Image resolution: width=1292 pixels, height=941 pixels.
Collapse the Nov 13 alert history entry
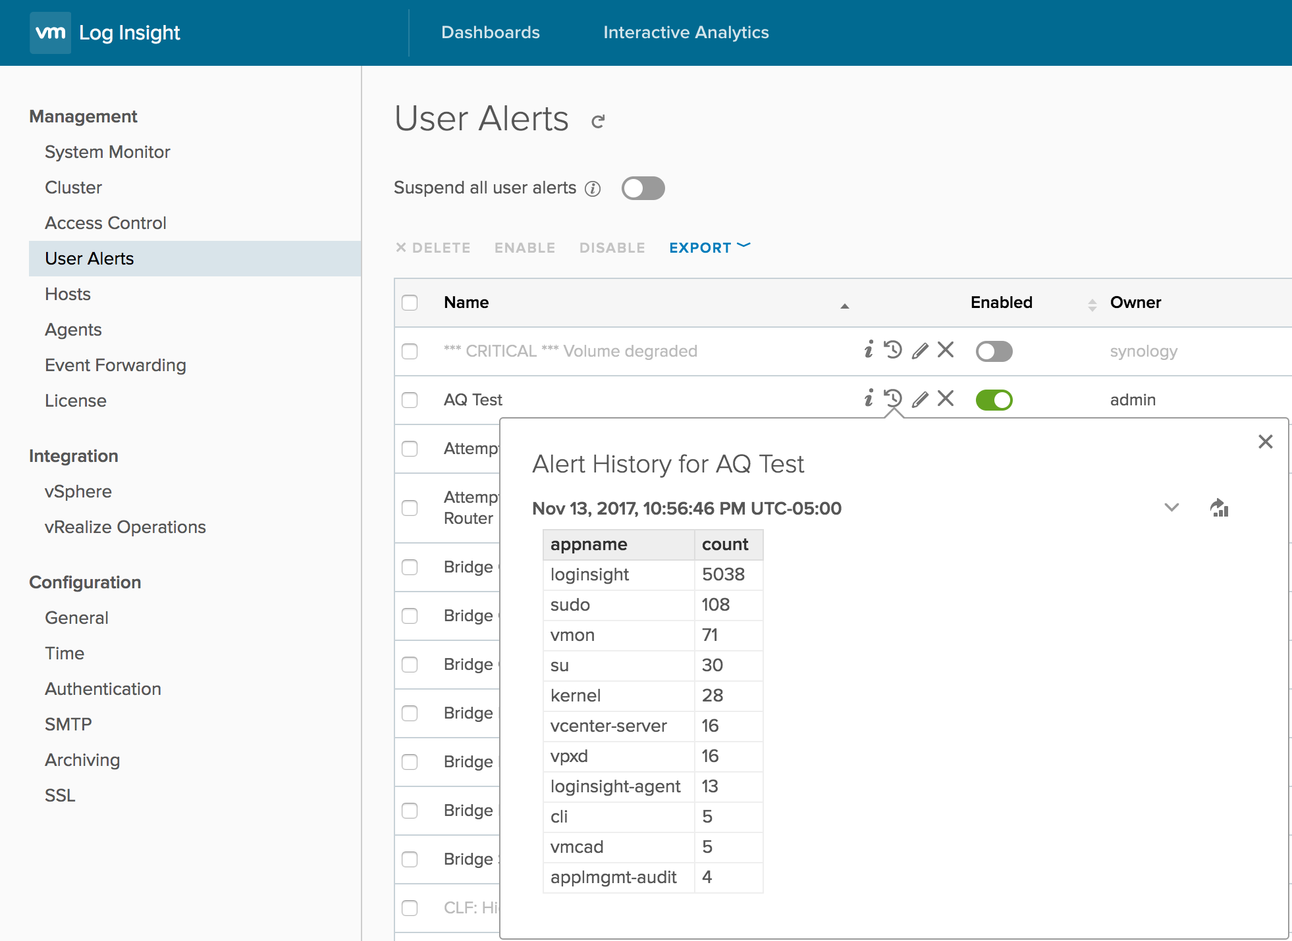pyautogui.click(x=1171, y=507)
